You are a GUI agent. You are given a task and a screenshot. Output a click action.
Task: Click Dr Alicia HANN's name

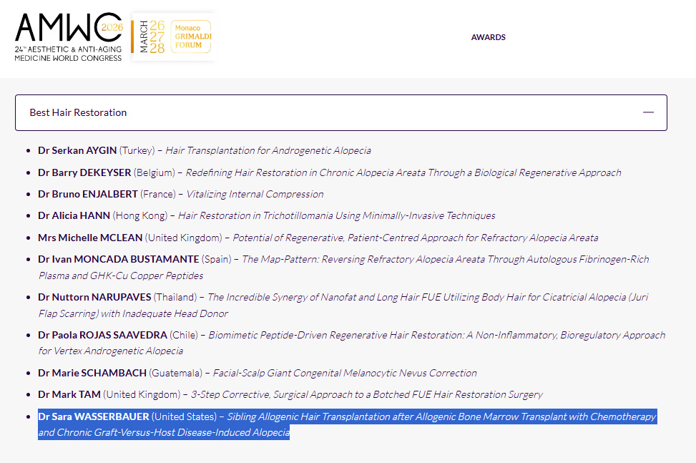coord(74,215)
